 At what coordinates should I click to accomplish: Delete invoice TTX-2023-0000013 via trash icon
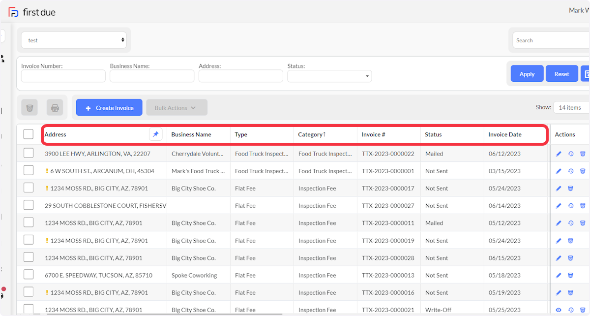click(571, 275)
